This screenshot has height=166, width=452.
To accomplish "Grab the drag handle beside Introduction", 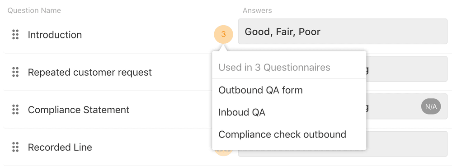I will tap(15, 35).
